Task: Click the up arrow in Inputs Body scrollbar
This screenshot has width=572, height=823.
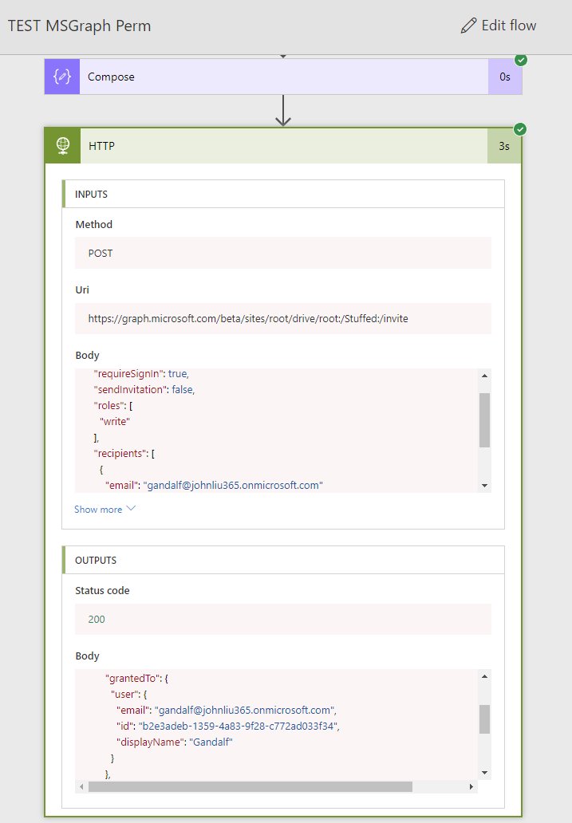Action: click(x=484, y=376)
